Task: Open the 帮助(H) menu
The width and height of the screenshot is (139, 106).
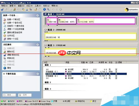Action: pyautogui.click(x=55, y=6)
